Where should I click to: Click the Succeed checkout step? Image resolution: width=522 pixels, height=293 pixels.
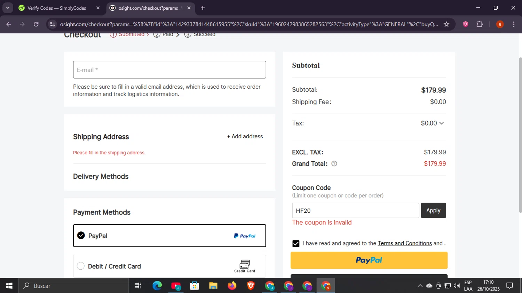point(200,34)
